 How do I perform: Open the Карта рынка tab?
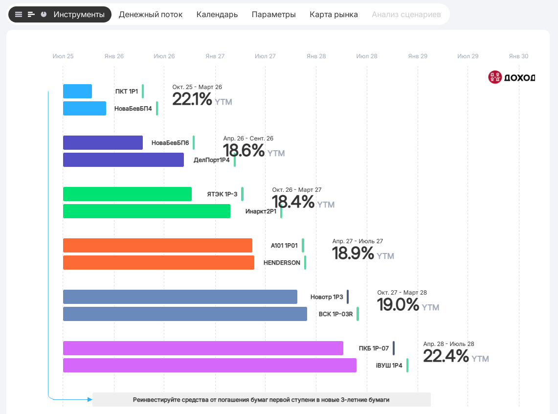[334, 15]
